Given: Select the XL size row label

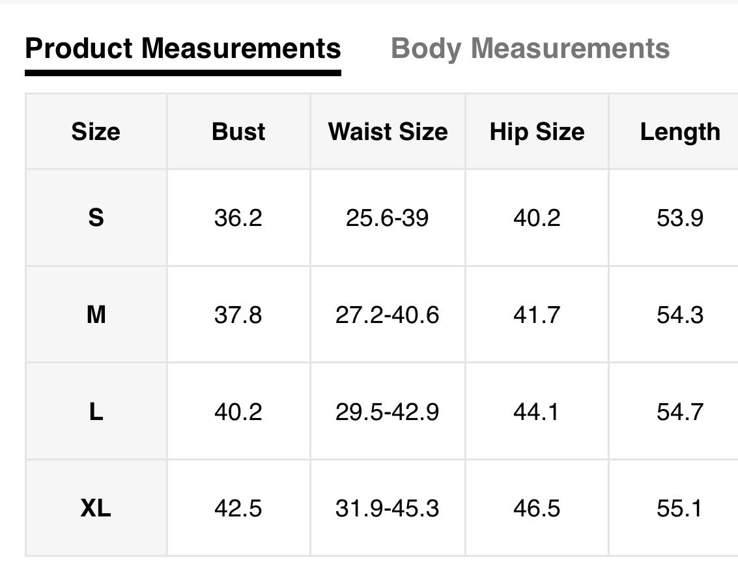Looking at the screenshot, I should (96, 508).
